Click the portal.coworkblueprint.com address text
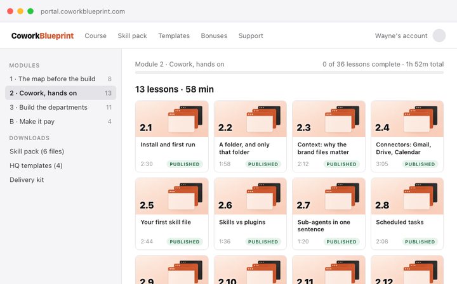The width and height of the screenshot is (457, 284). coord(83,11)
